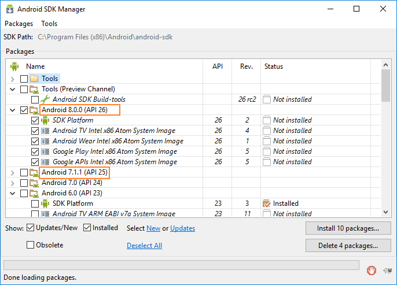Toggle the Updates/New show checkbox
Image resolution: width=397 pixels, height=285 pixels.
(30, 228)
